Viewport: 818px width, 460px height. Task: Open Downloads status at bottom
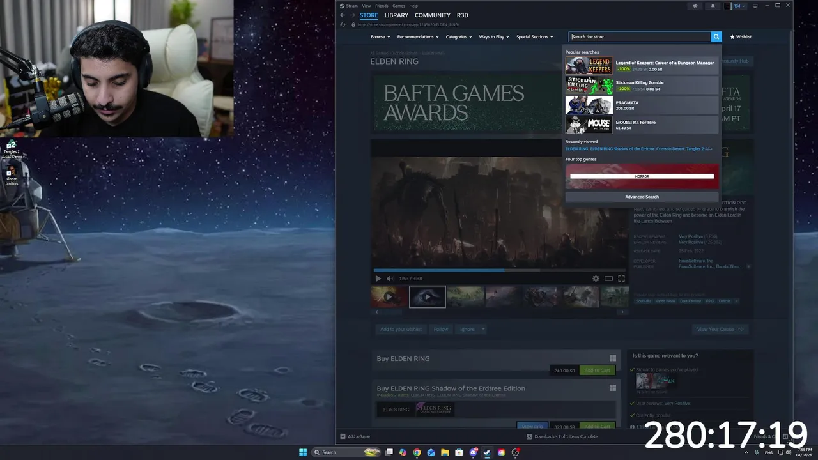562,436
